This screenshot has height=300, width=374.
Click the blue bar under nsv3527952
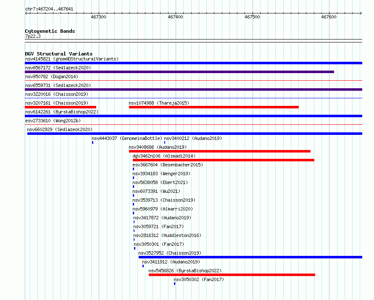250,257
